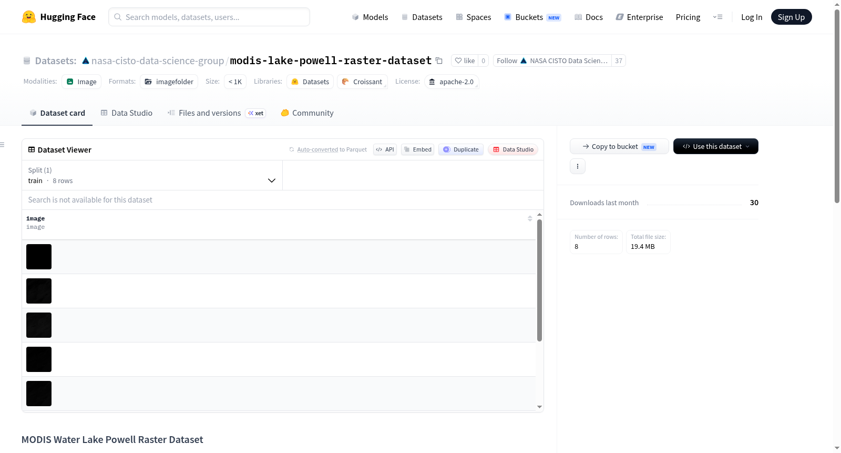Open Data Studio from the viewer header
The height and width of the screenshot is (453, 841).
tap(513, 149)
